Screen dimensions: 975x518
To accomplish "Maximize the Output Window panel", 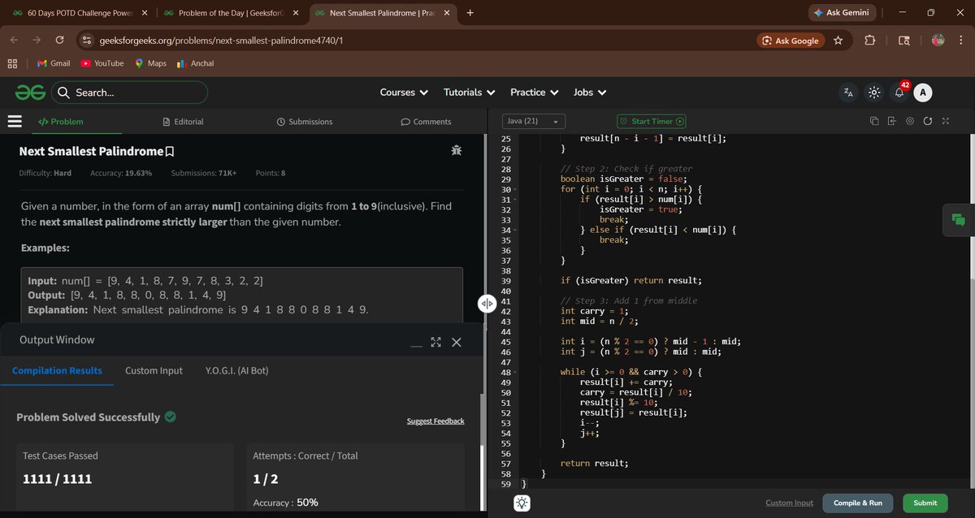I will (435, 342).
